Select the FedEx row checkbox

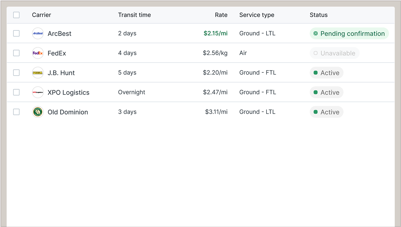click(16, 53)
